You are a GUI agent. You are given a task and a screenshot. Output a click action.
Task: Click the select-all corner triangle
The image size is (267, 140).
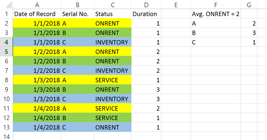8,5
